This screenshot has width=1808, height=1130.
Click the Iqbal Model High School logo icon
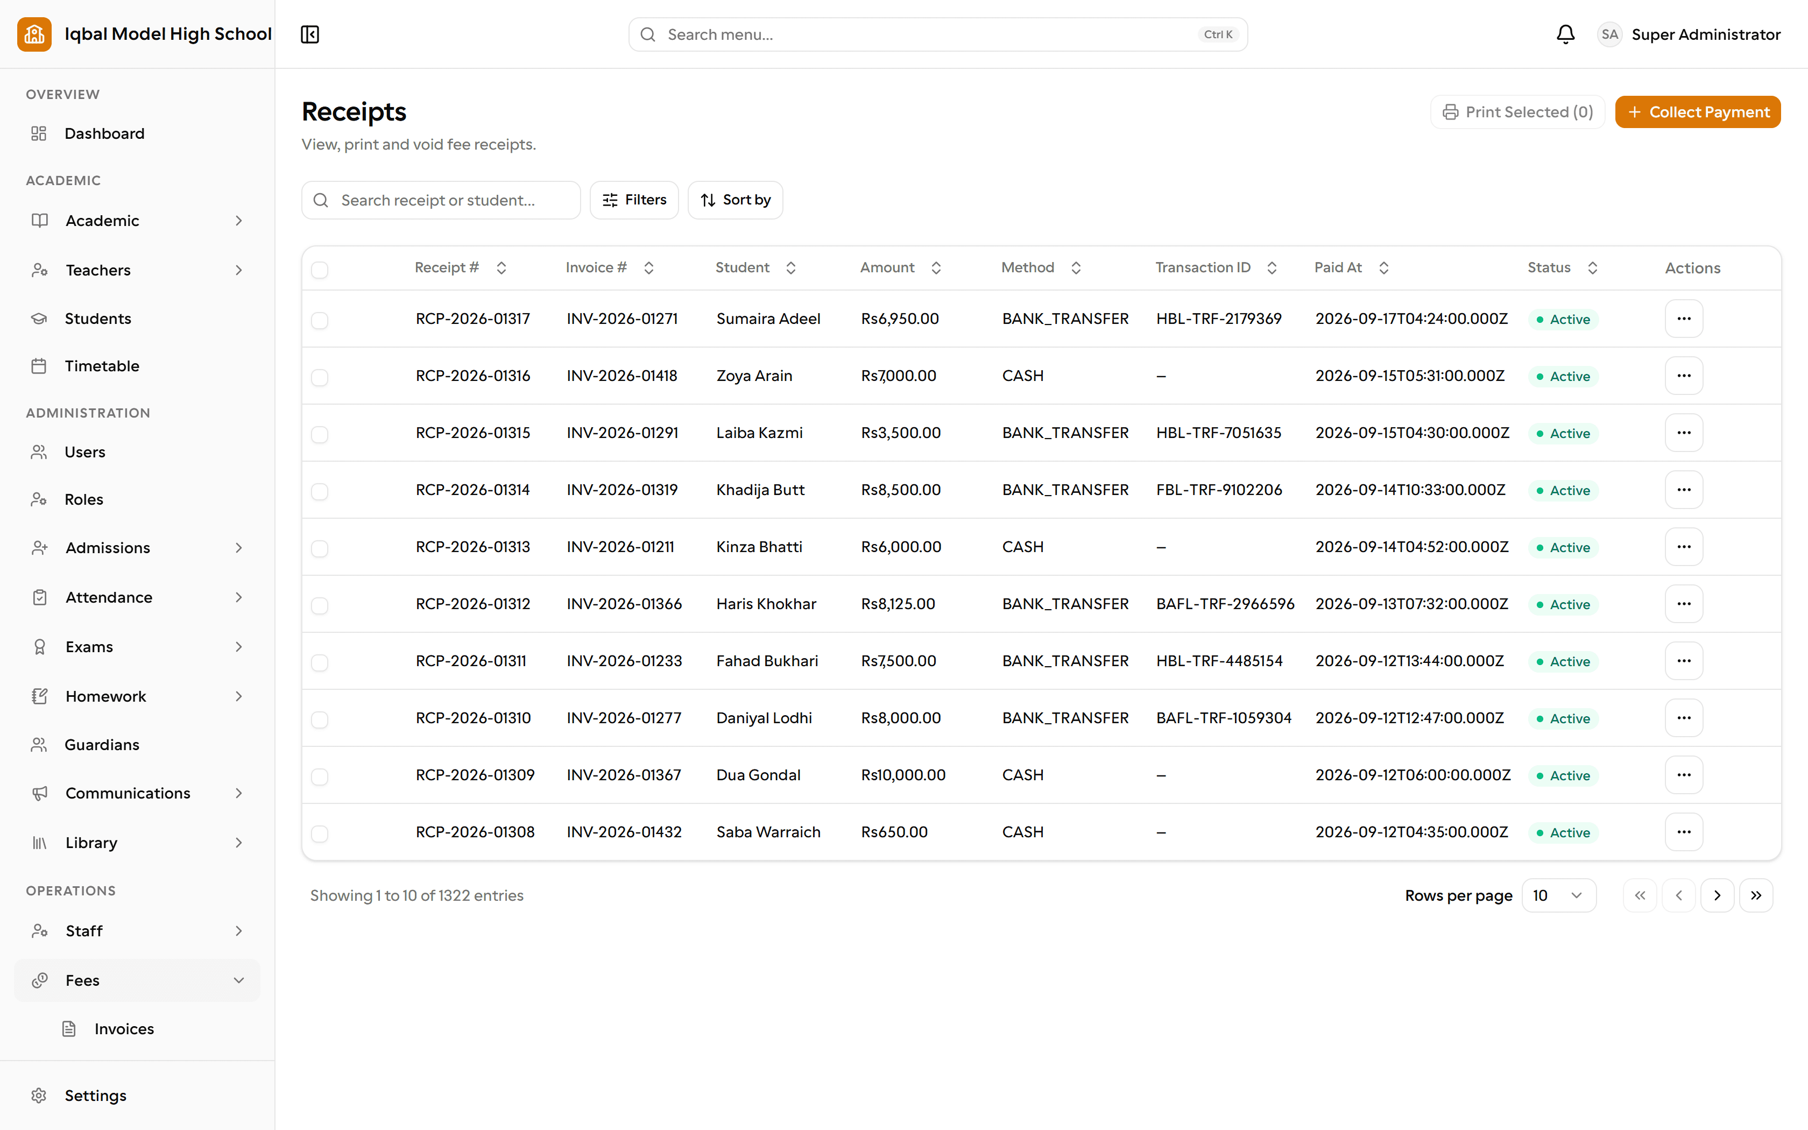click(34, 34)
